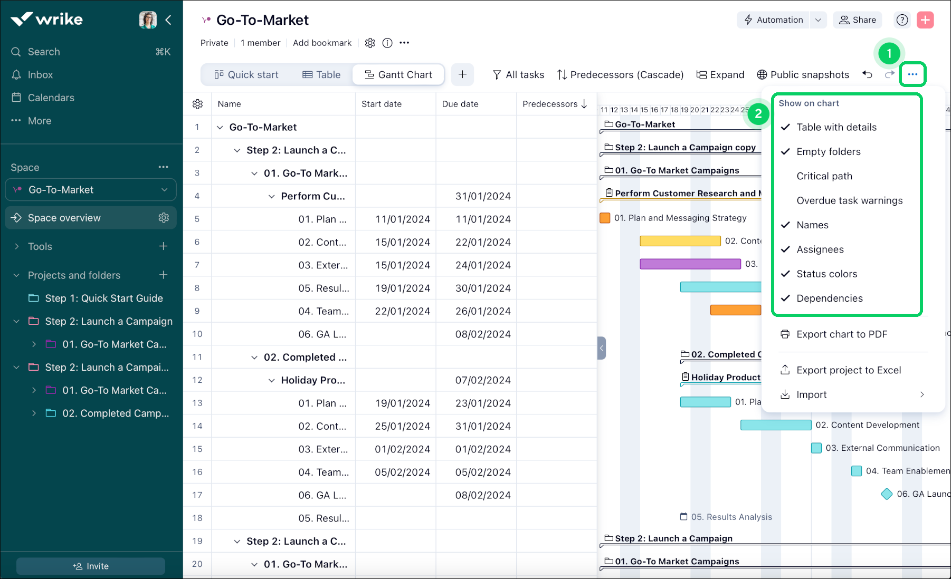Collapse the Go-To-Market row in the table

coord(221,127)
